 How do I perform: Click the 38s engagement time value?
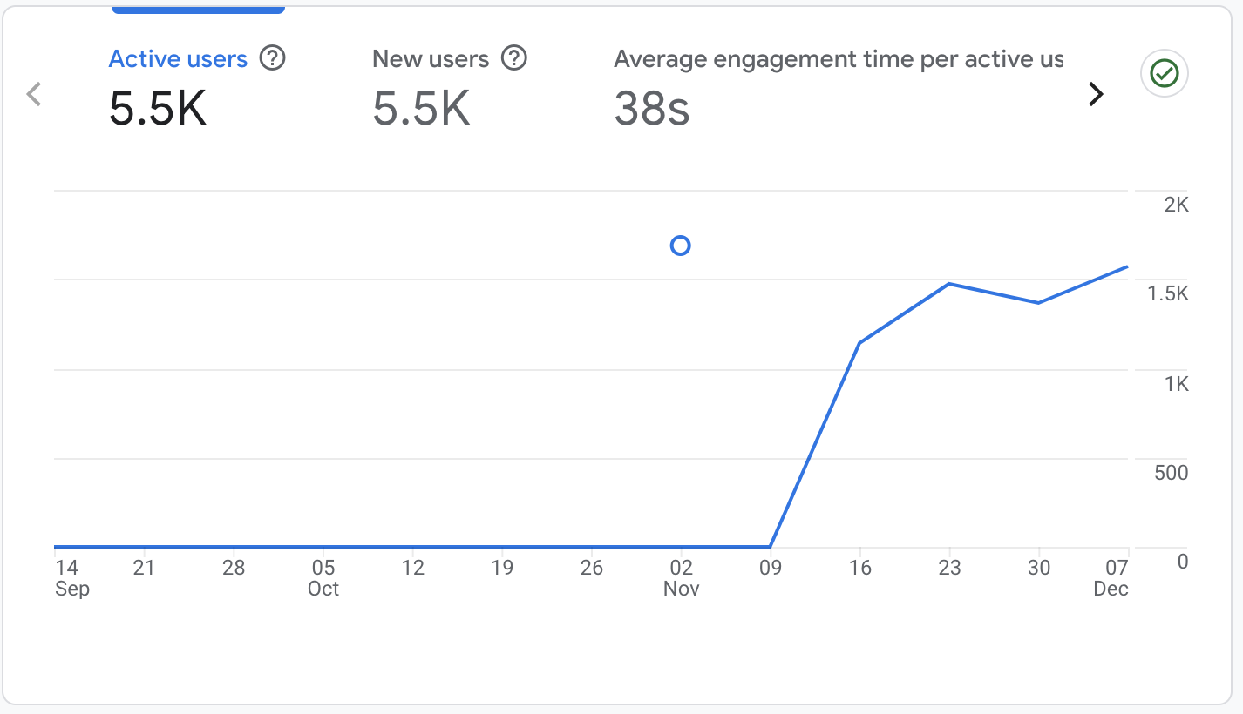click(651, 110)
